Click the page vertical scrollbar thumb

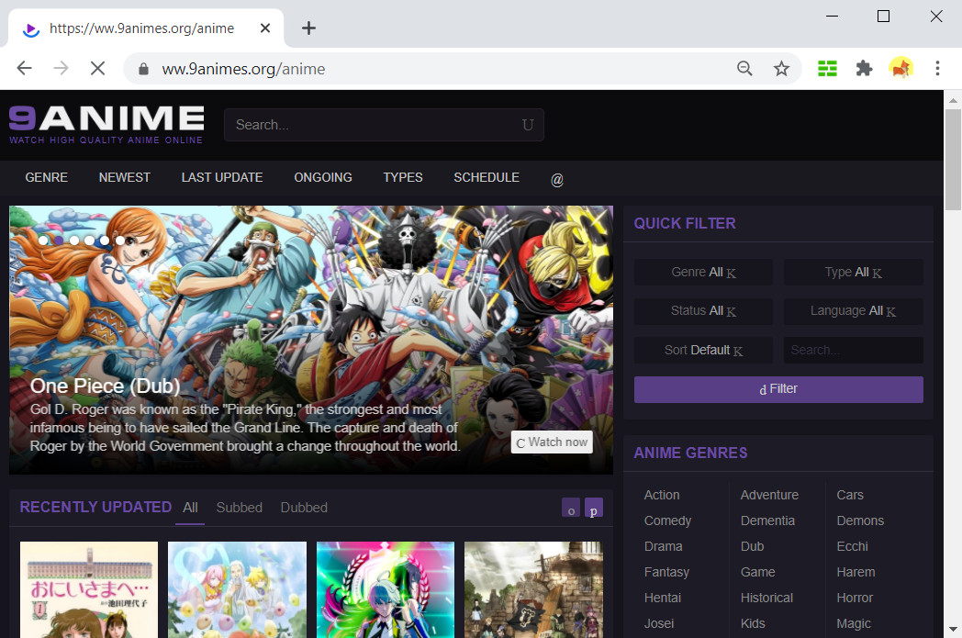coord(953,160)
